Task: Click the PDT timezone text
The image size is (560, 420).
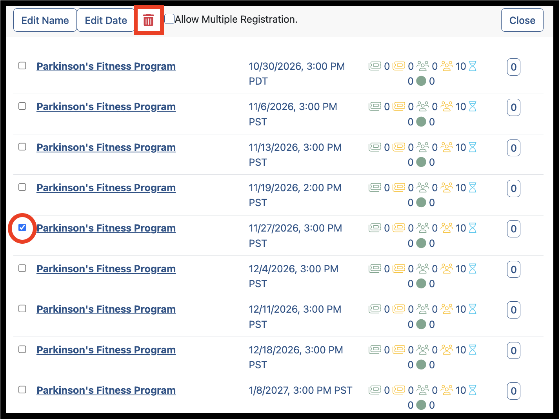Action: coord(258,81)
